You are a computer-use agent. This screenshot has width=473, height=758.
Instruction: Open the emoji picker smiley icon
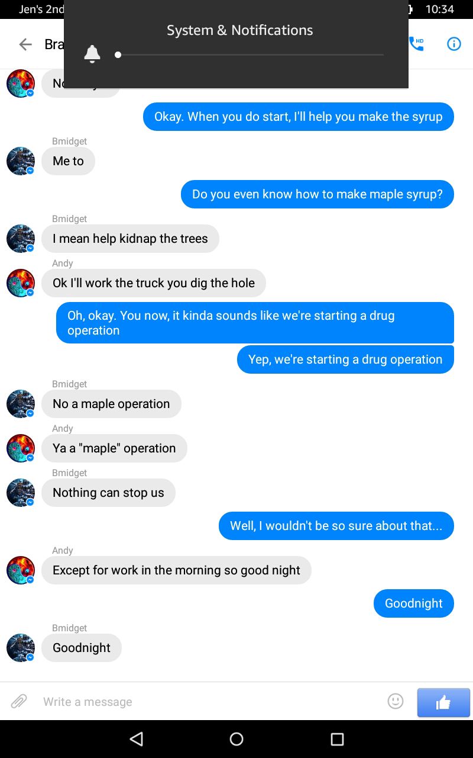(396, 701)
